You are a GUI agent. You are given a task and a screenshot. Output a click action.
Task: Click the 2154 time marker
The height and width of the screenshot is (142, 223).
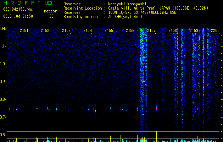click(88, 30)
